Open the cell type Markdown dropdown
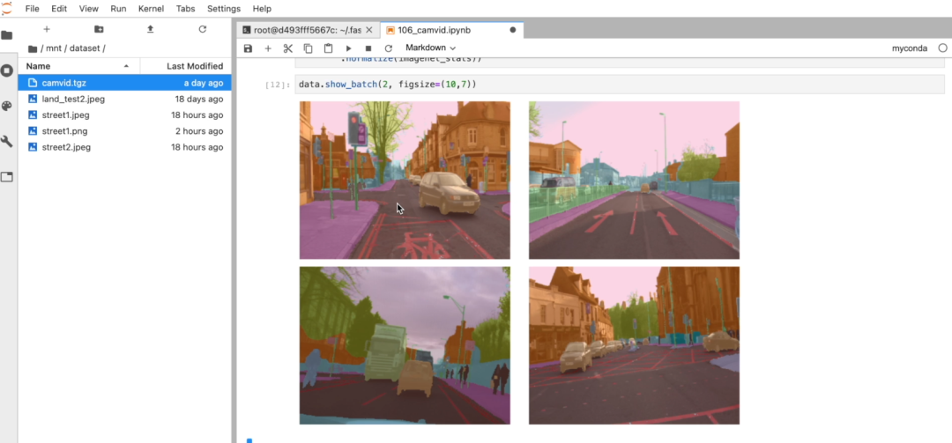 (x=430, y=48)
